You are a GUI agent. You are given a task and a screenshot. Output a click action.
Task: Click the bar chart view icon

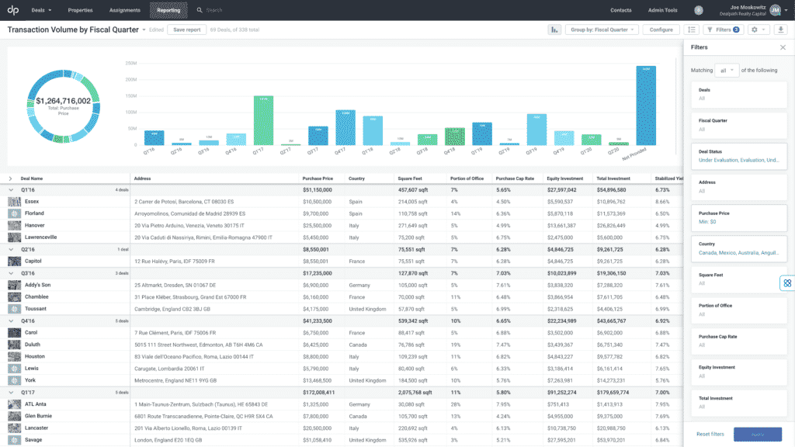(x=555, y=29)
